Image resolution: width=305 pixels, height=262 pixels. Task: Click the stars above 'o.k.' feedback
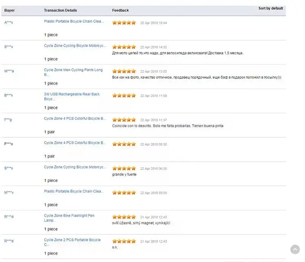124,241
